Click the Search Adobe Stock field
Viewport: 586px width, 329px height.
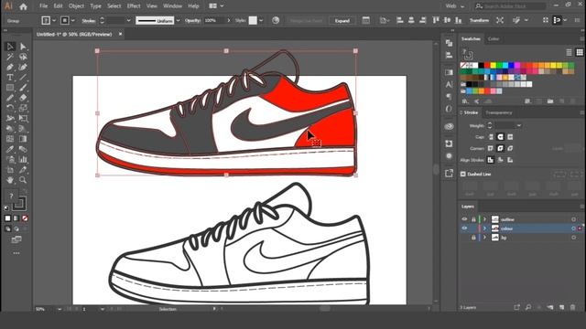pyautogui.click(x=510, y=6)
